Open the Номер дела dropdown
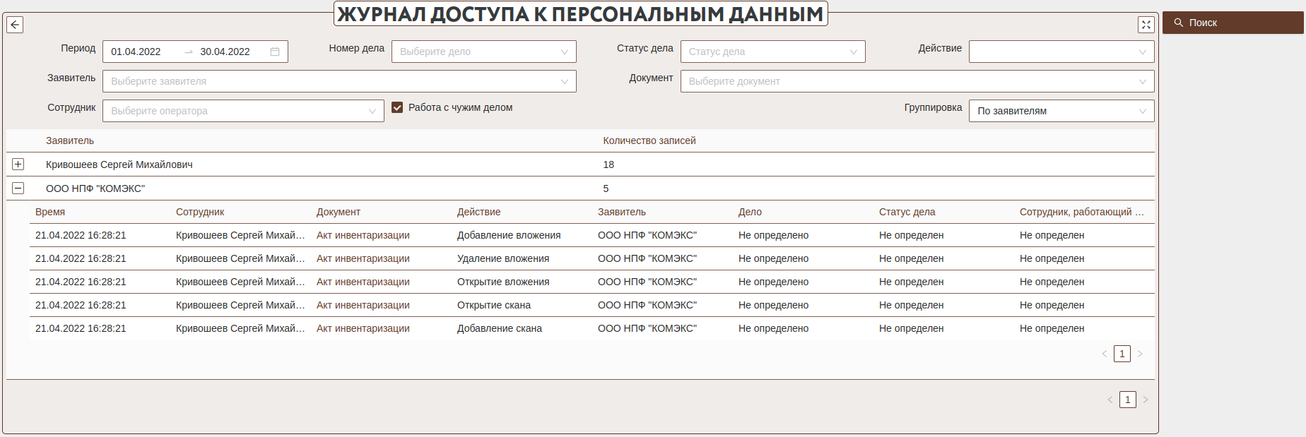This screenshot has height=437, width=1306. pos(483,52)
